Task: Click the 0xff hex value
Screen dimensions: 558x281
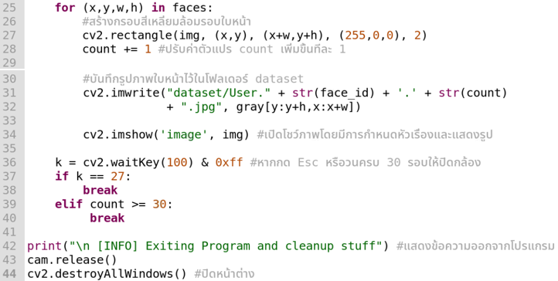Action: [229, 162]
